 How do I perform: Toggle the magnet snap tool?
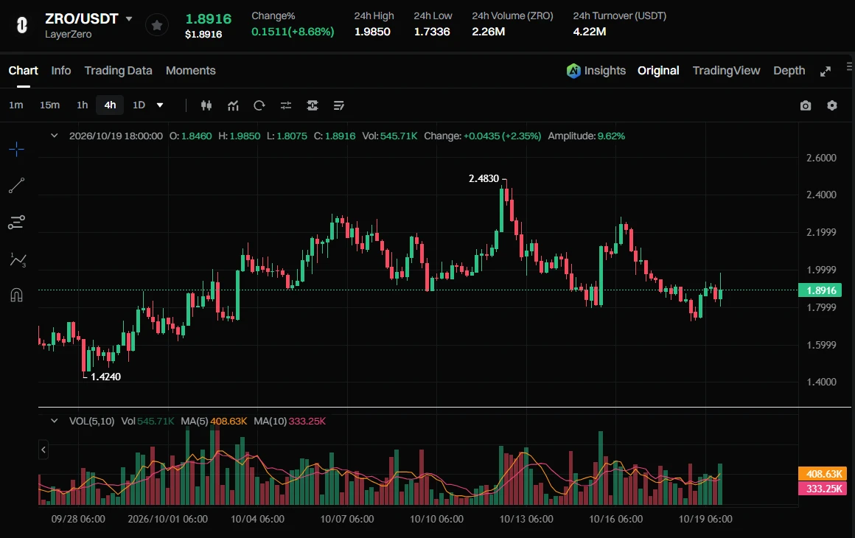[x=16, y=296]
